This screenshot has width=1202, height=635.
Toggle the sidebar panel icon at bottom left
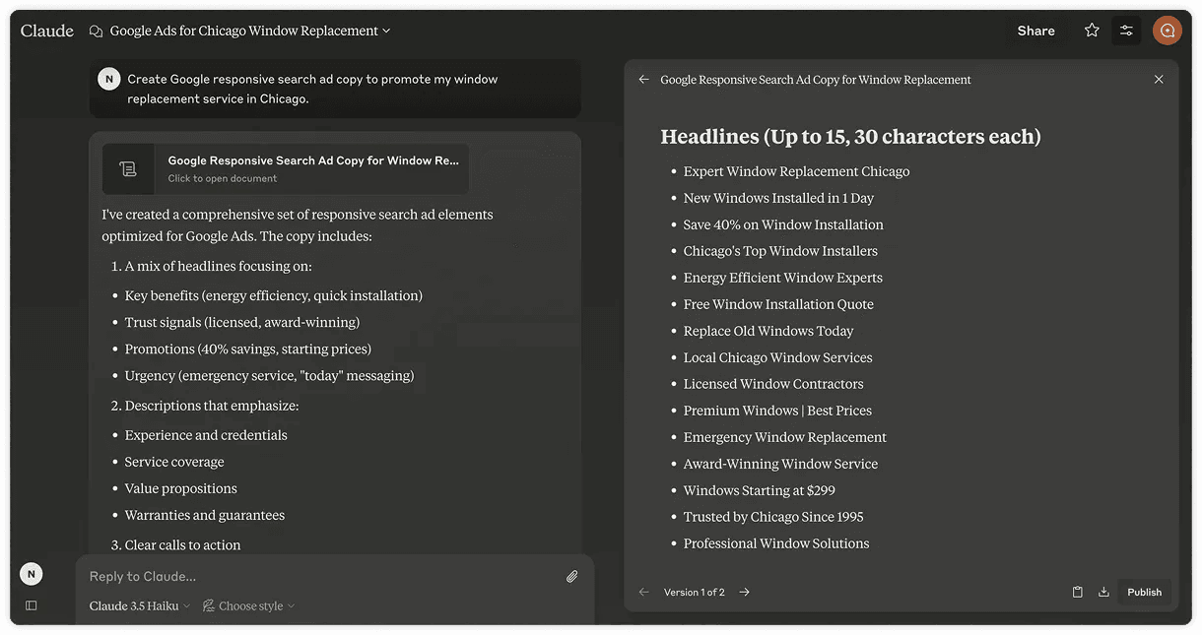click(32, 605)
